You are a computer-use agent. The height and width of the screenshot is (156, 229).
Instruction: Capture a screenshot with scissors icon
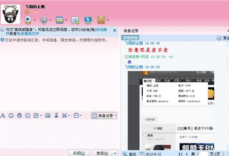pyautogui.click(x=64, y=115)
